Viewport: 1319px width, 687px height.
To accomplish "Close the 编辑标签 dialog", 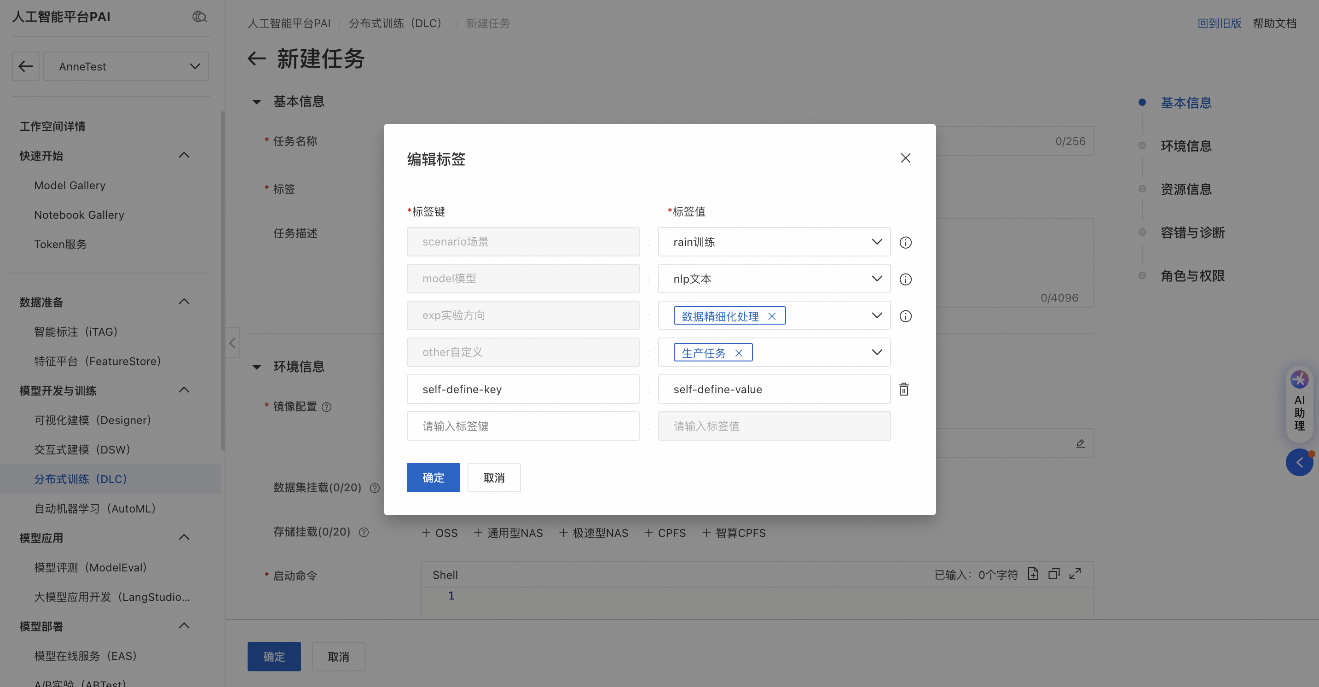I will pos(905,158).
